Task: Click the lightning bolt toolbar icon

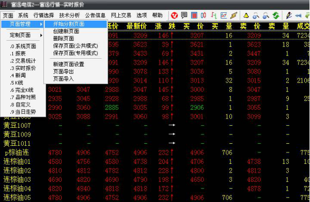Action: click(x=234, y=15)
